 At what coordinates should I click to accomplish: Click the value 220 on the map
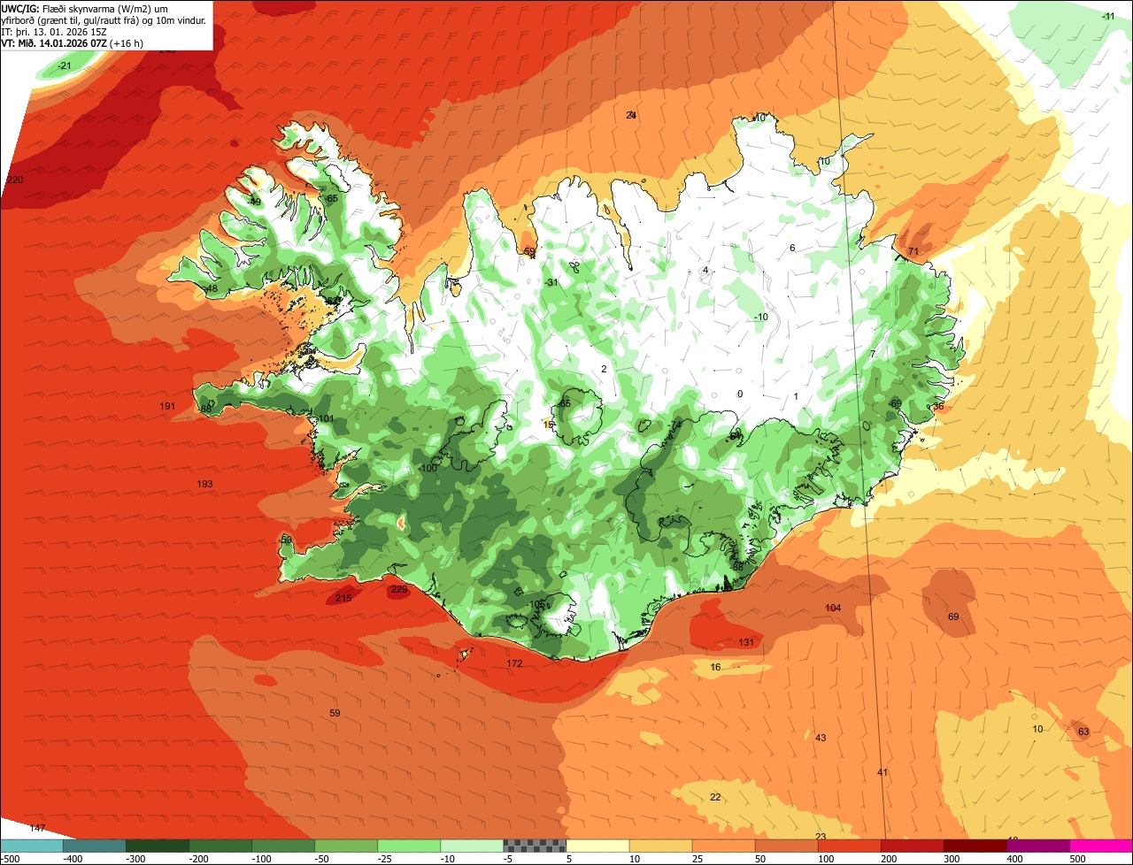pos(14,180)
